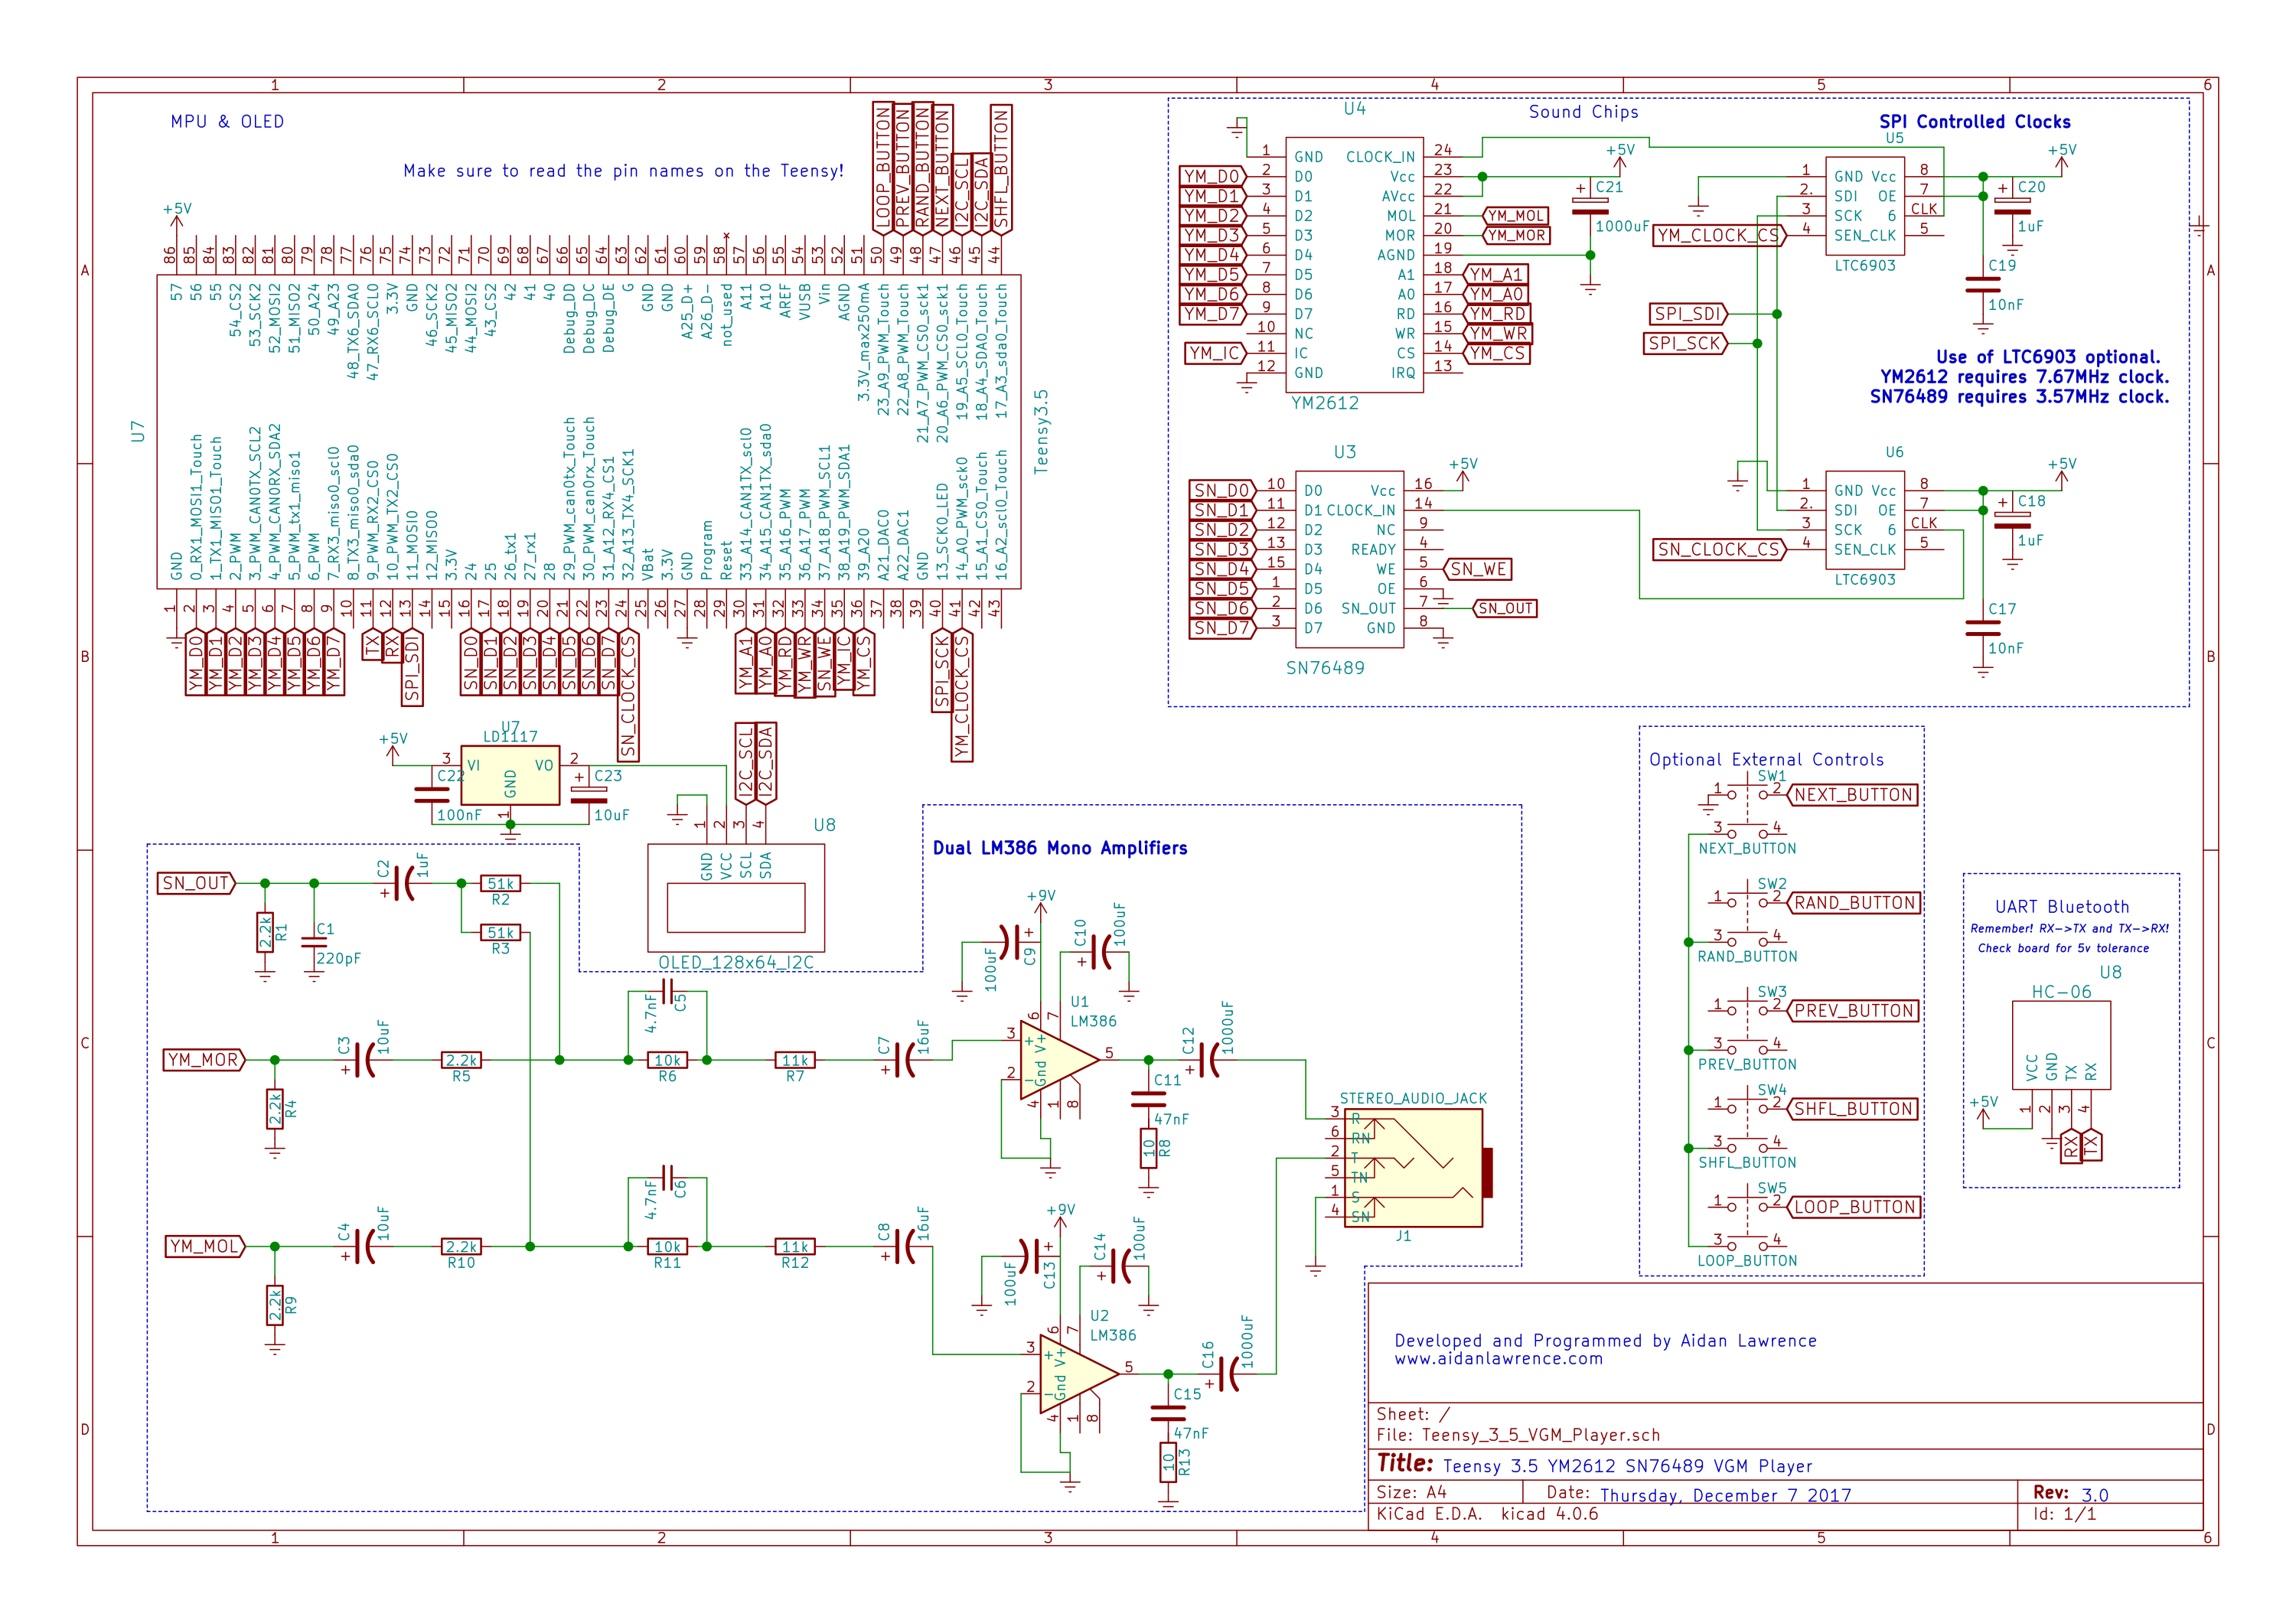Image resolution: width=2296 pixels, height=1623 pixels.
Task: Click the 'UART Bluetooth' section label
Action: pos(2062,907)
